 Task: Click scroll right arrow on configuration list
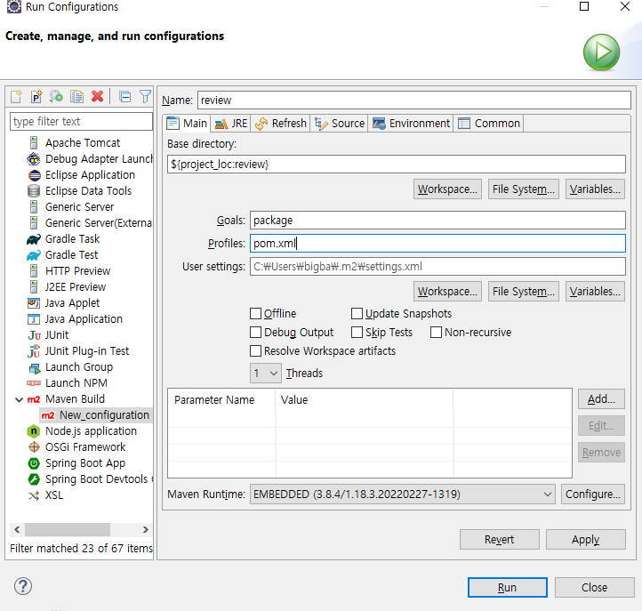pos(145,529)
